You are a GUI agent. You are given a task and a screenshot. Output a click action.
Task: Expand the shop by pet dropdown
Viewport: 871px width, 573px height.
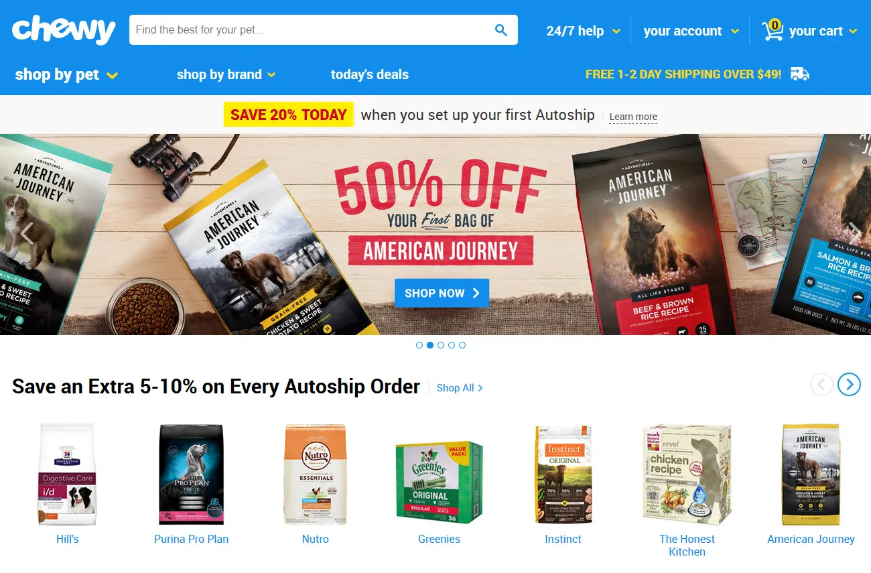click(67, 74)
